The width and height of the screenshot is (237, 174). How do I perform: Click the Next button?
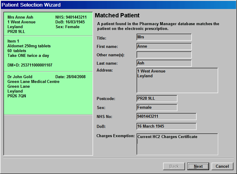198,166
